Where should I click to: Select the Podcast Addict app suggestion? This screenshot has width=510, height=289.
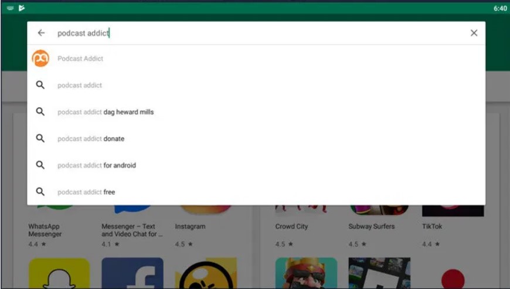[256, 59]
